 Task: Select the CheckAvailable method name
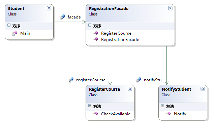coord(116,114)
